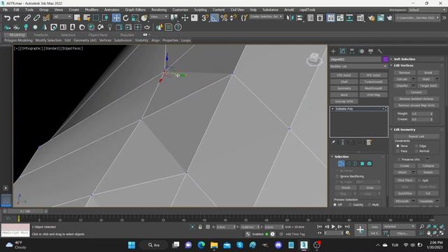Switch to the Object Paint ribbon tab
Image resolution: width=448 pixels, height=252 pixels.
(x=98, y=35)
